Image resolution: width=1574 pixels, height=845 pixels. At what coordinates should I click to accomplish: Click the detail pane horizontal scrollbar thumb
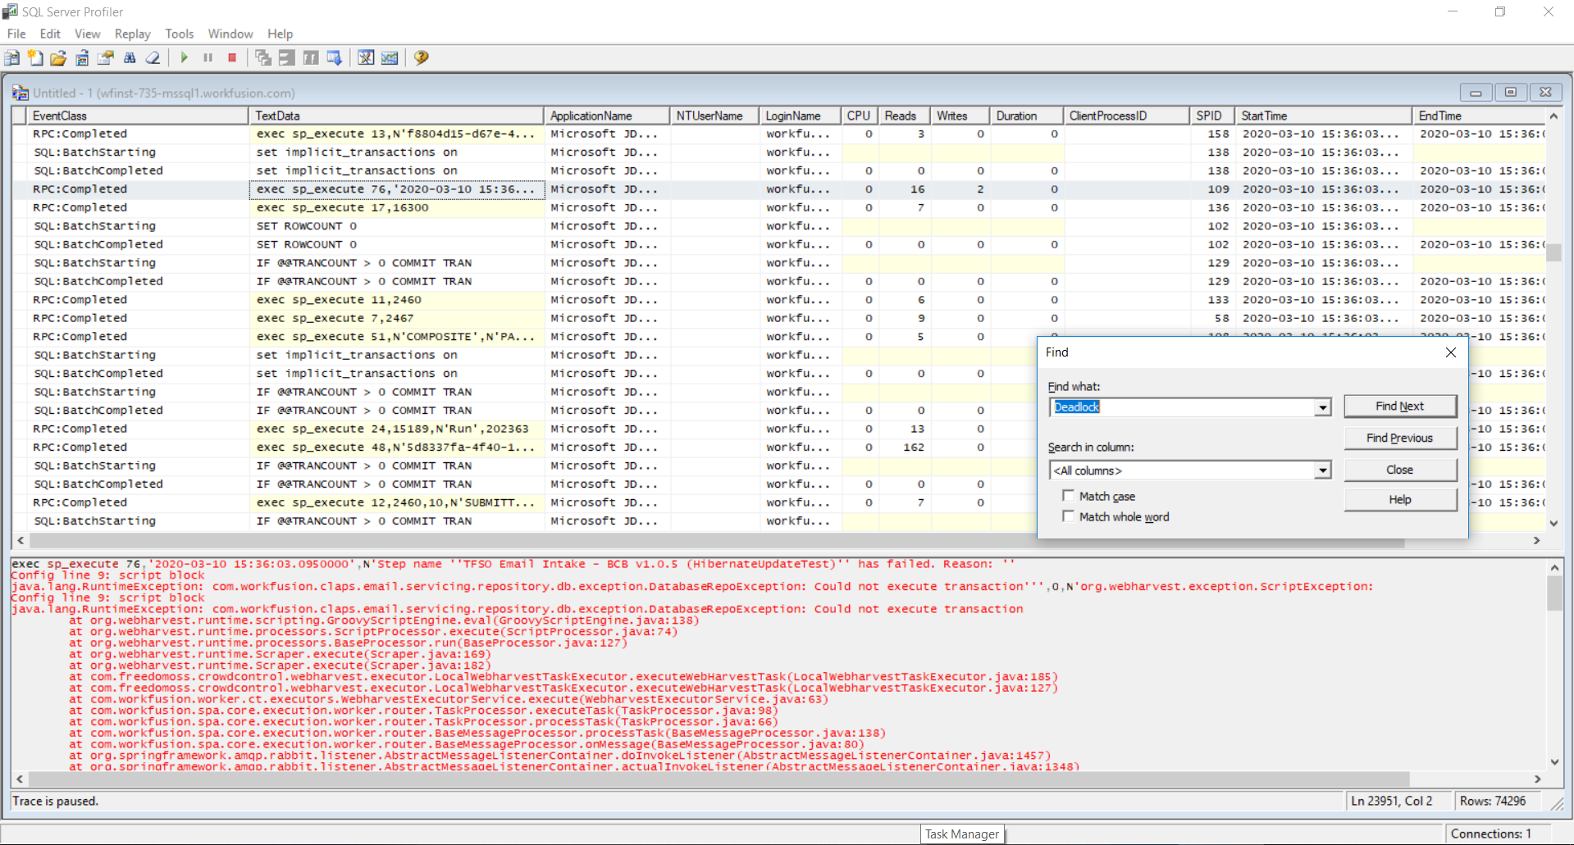pyautogui.click(x=719, y=779)
